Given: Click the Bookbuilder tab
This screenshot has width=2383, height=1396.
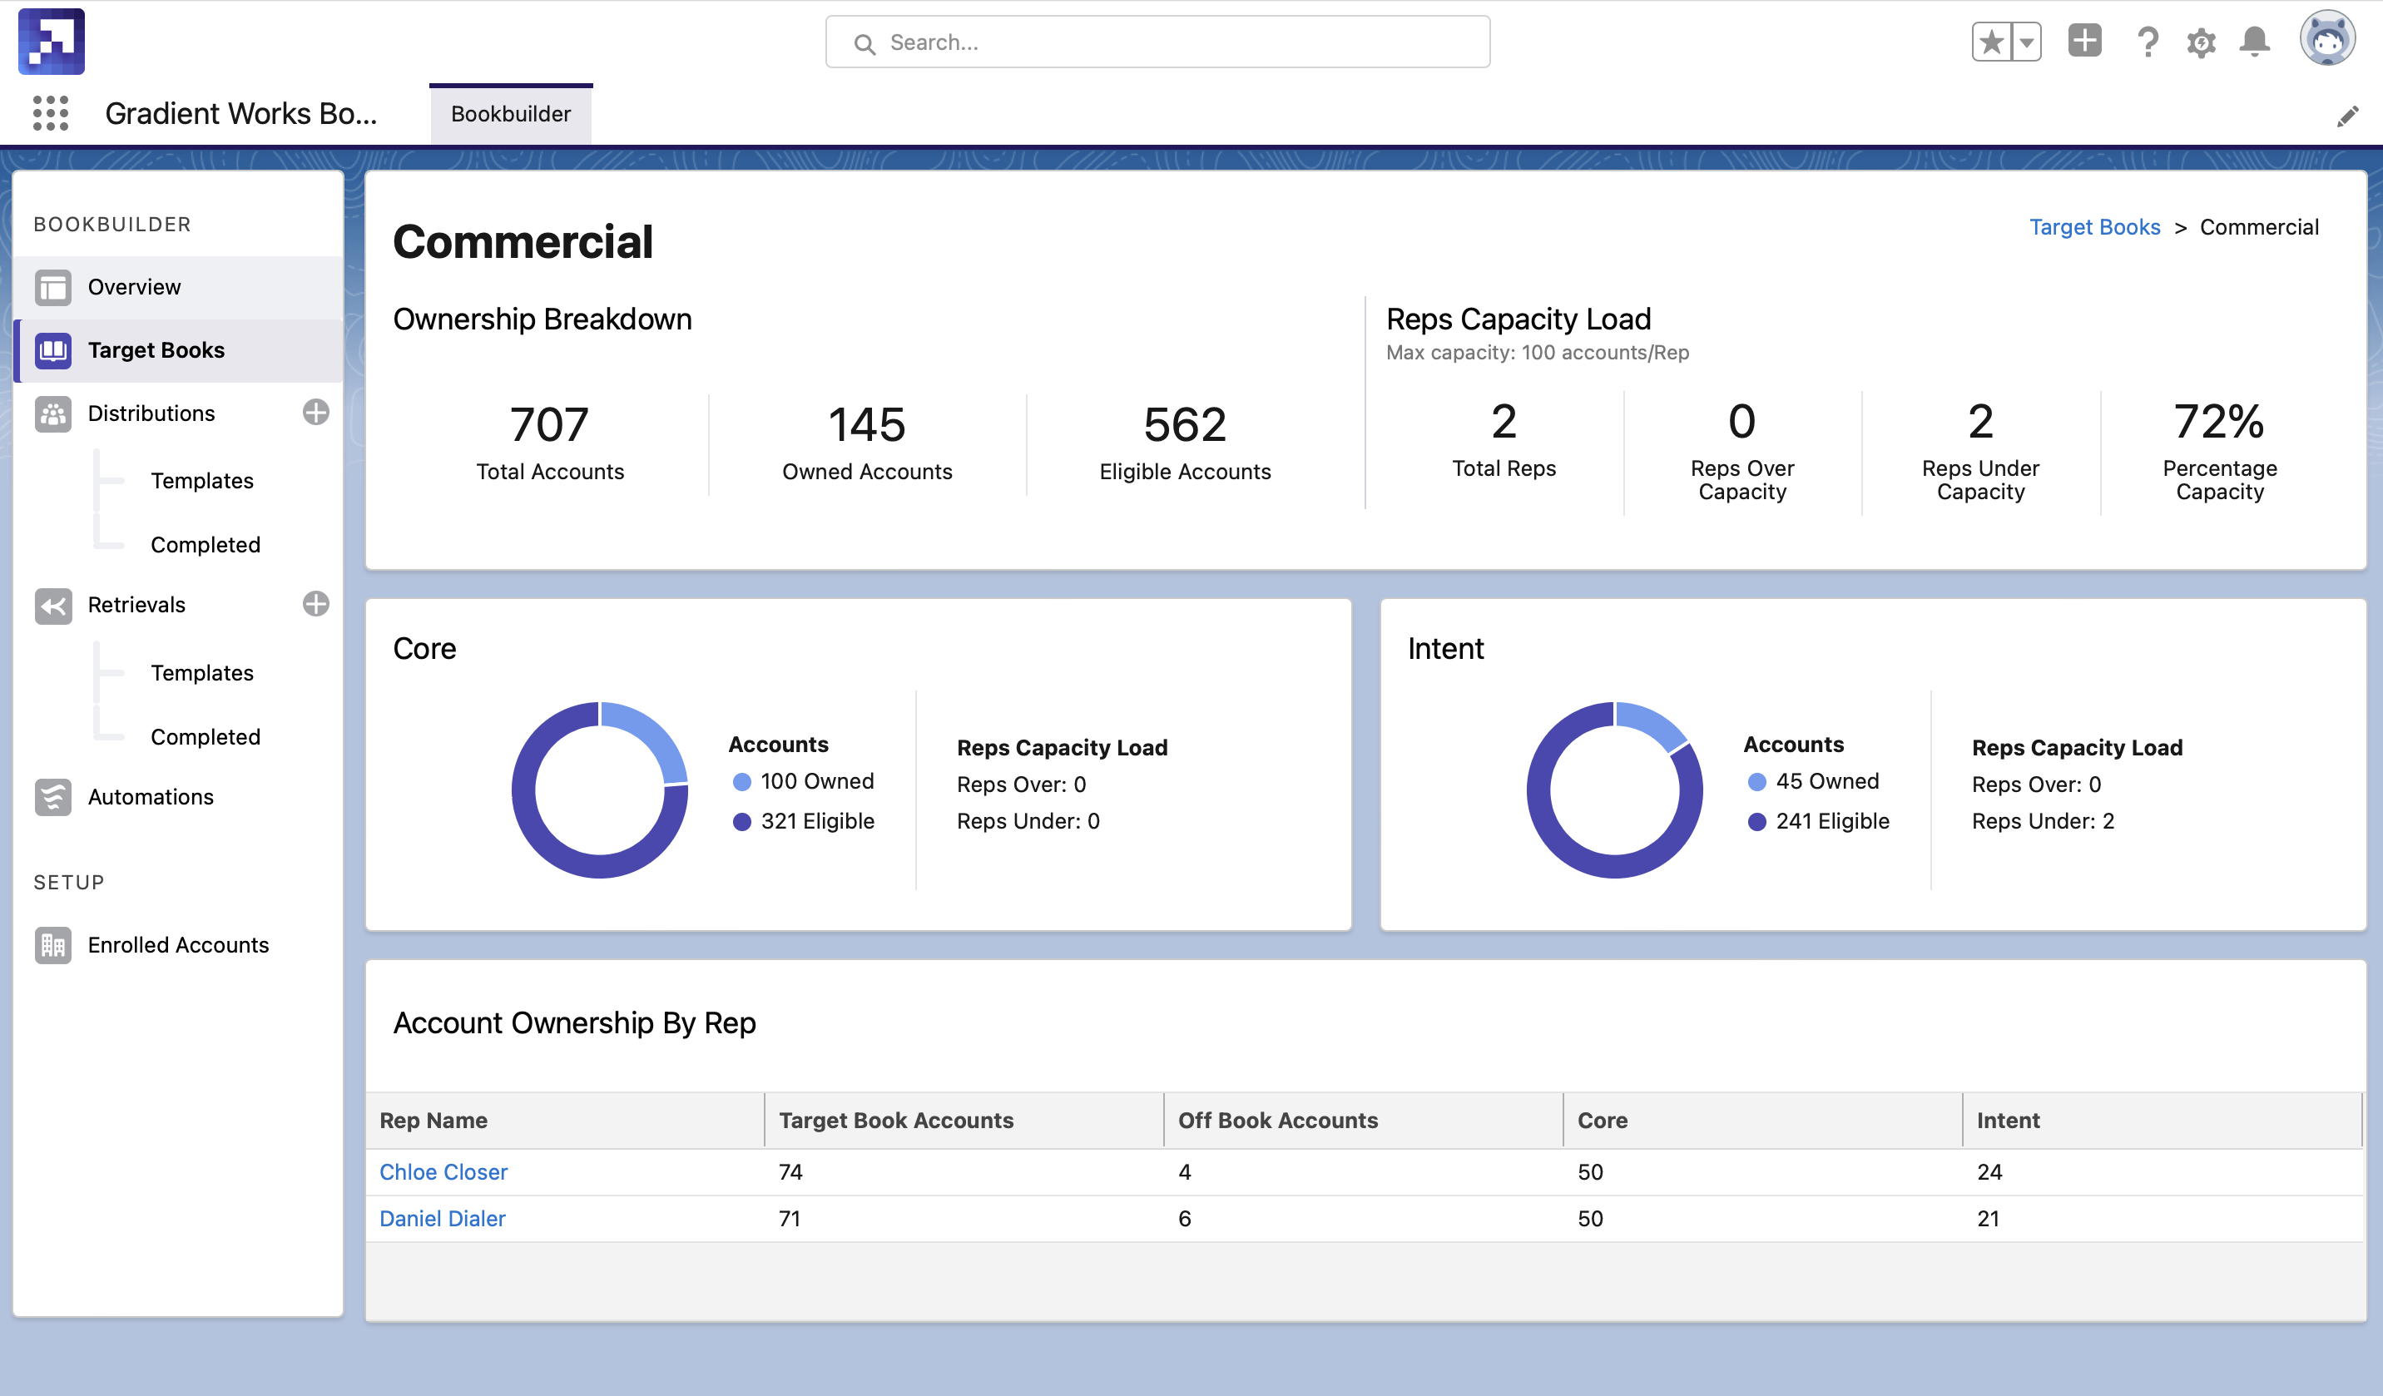Looking at the screenshot, I should tap(510, 113).
